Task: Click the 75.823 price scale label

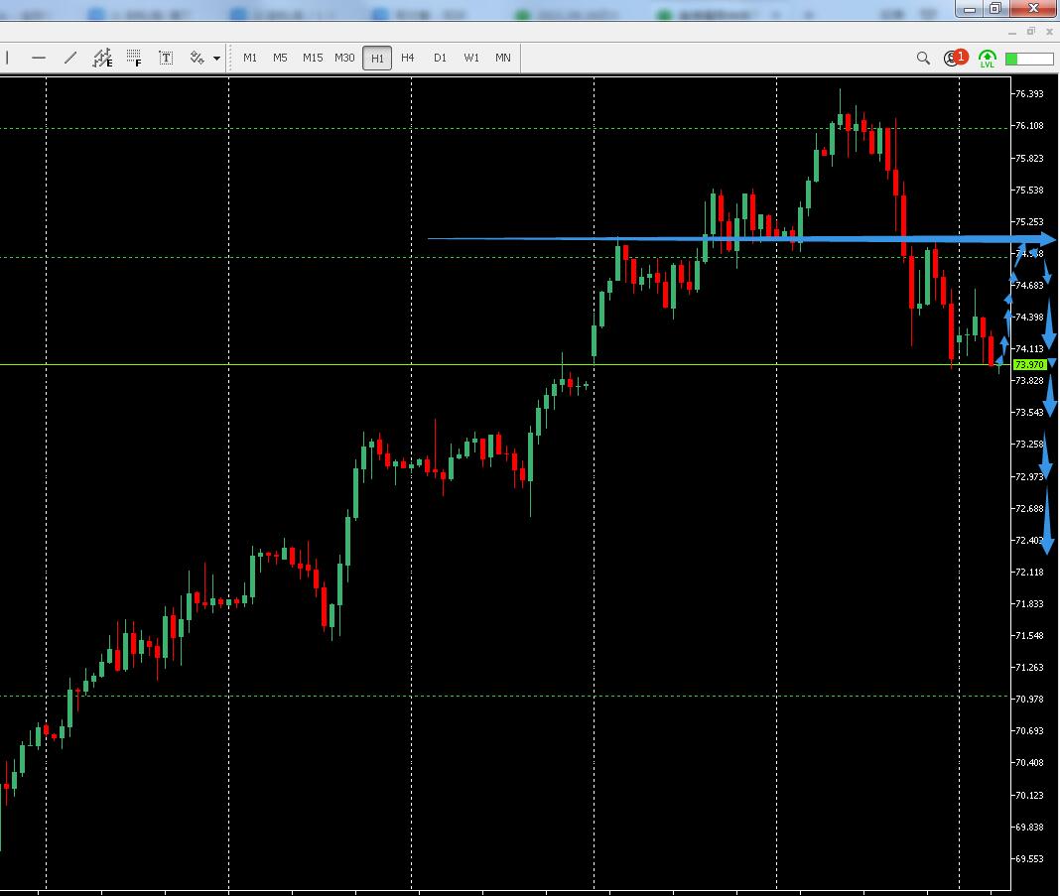Action: point(1029,158)
